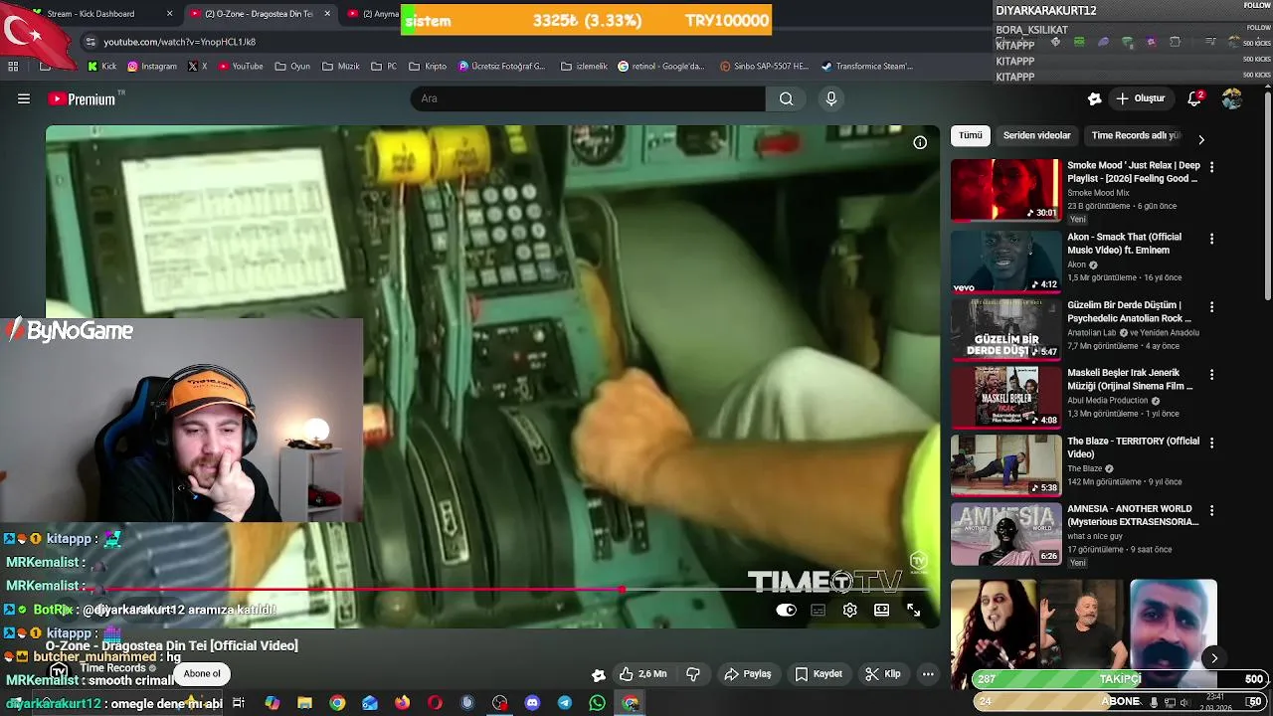The image size is (1273, 716).
Task: Open the more actions ellipsis under video
Action: [928, 674]
